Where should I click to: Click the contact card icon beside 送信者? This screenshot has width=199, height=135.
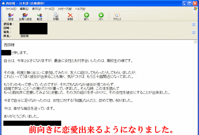click(193, 24)
